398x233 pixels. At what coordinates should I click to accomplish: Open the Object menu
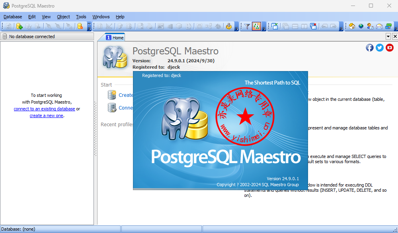pos(63,17)
